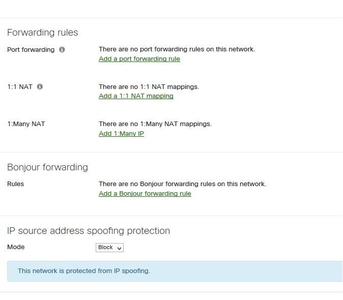The image size is (343, 300).
Task: Click the Forwarding rules section heading
Action: click(43, 33)
